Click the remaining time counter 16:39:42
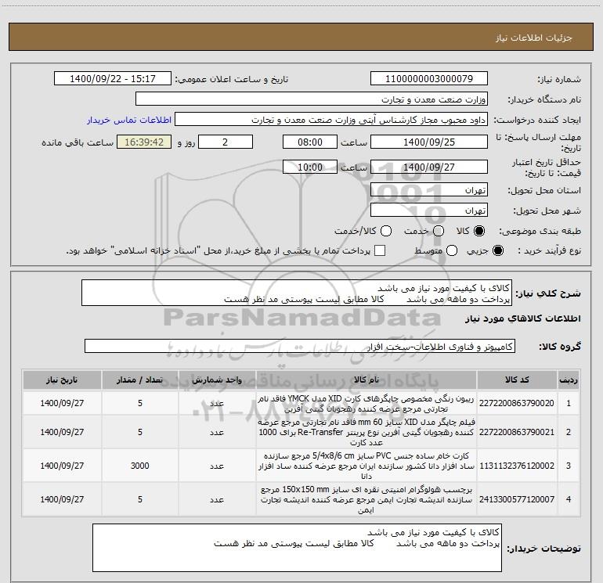603x583 pixels. (144, 142)
